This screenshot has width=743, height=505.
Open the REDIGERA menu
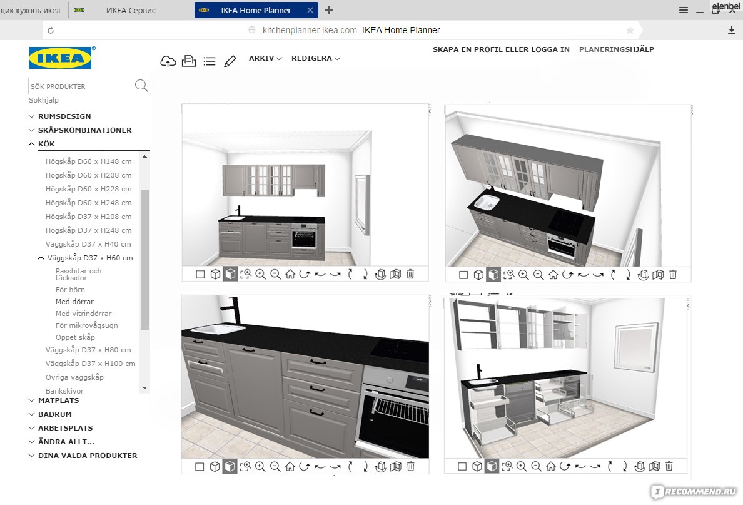click(316, 58)
